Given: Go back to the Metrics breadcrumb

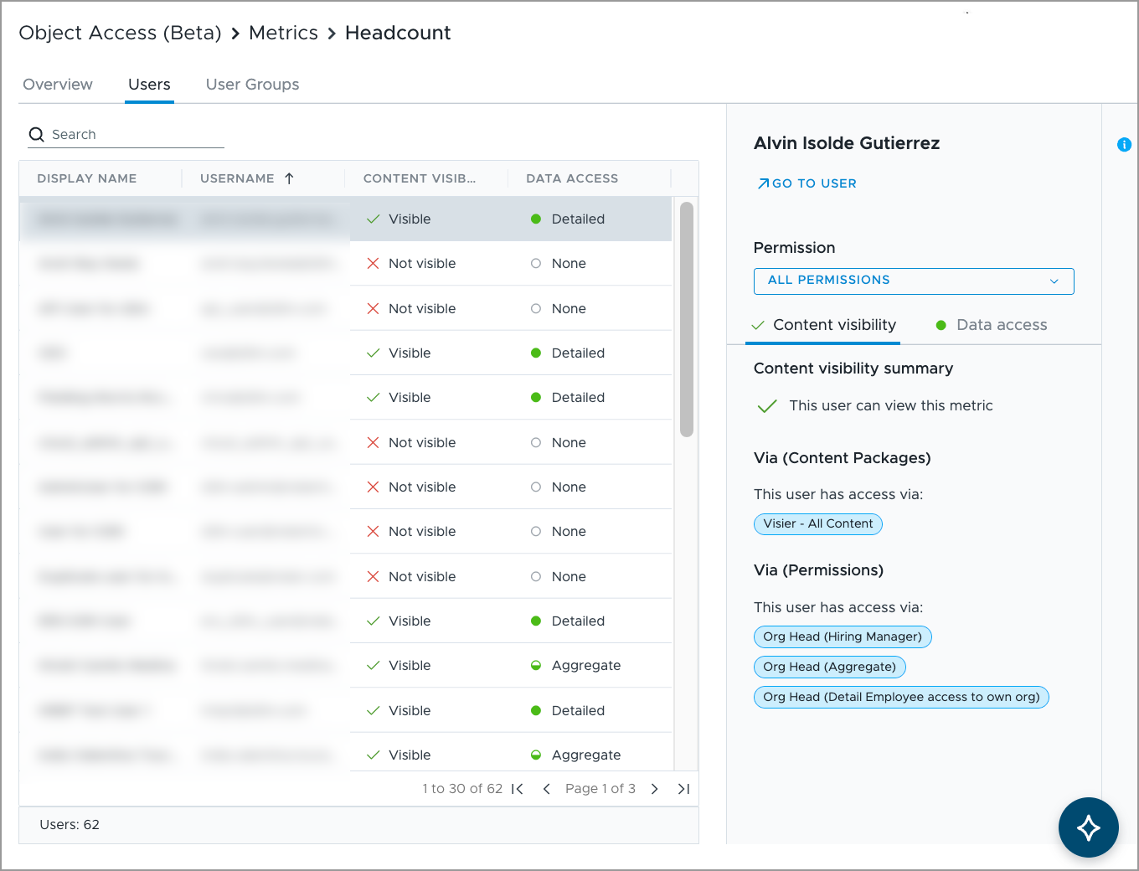Looking at the screenshot, I should click(283, 33).
